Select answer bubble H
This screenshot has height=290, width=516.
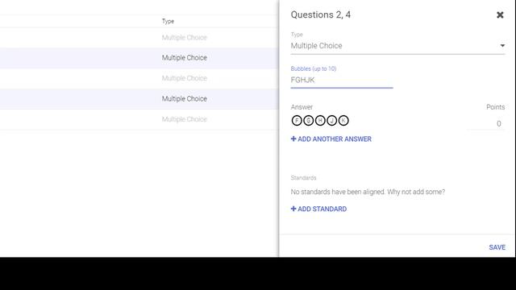320,121
